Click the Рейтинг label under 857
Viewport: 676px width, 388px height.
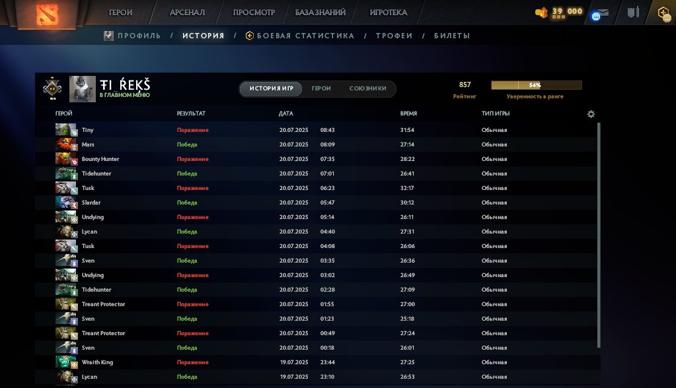click(x=465, y=96)
